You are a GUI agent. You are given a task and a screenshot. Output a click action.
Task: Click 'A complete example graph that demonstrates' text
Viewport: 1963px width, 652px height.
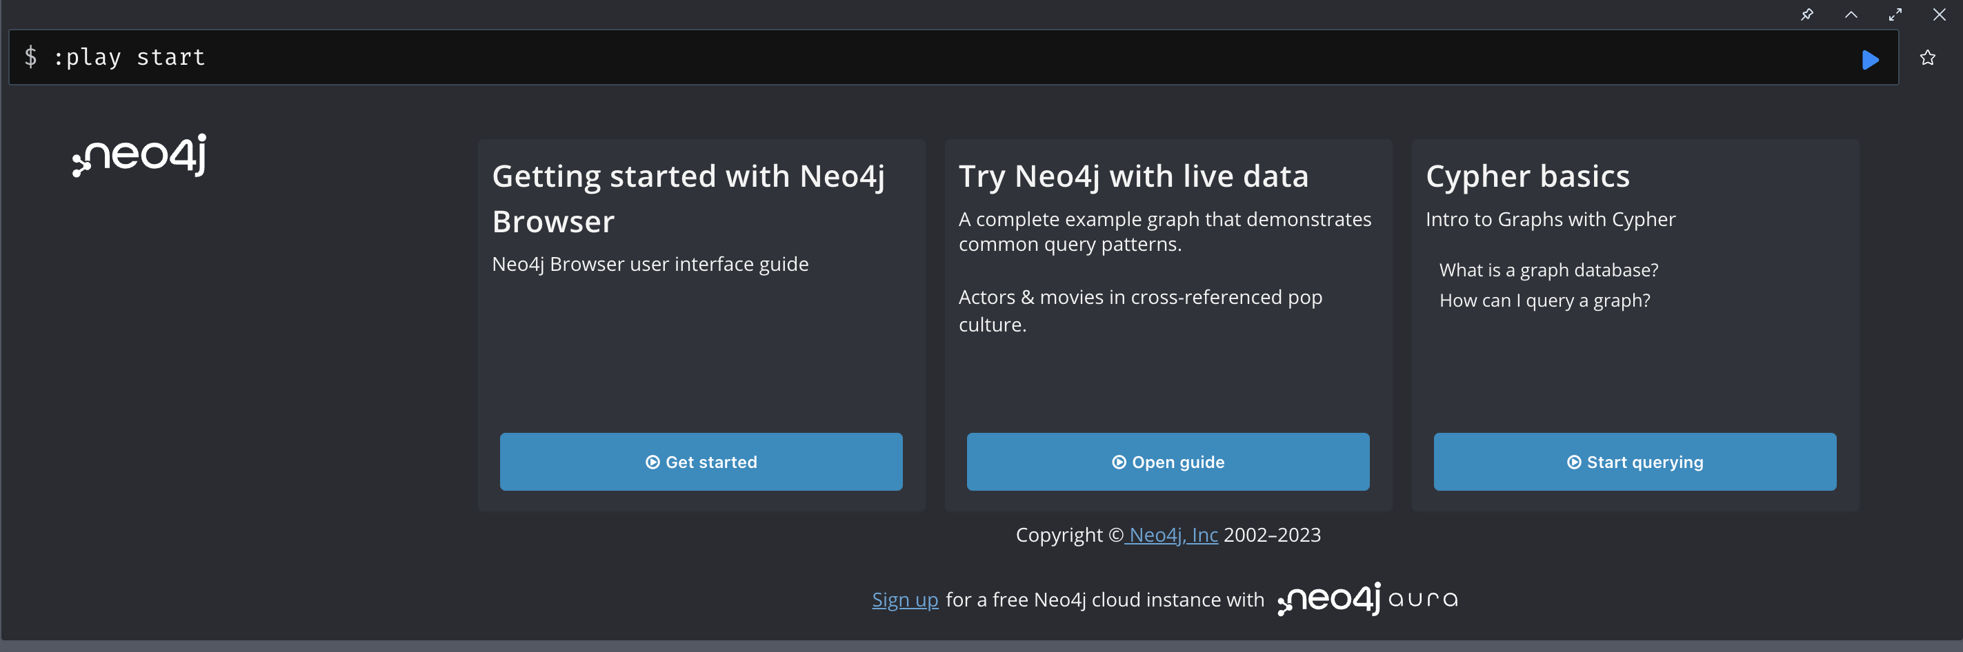tap(1164, 219)
